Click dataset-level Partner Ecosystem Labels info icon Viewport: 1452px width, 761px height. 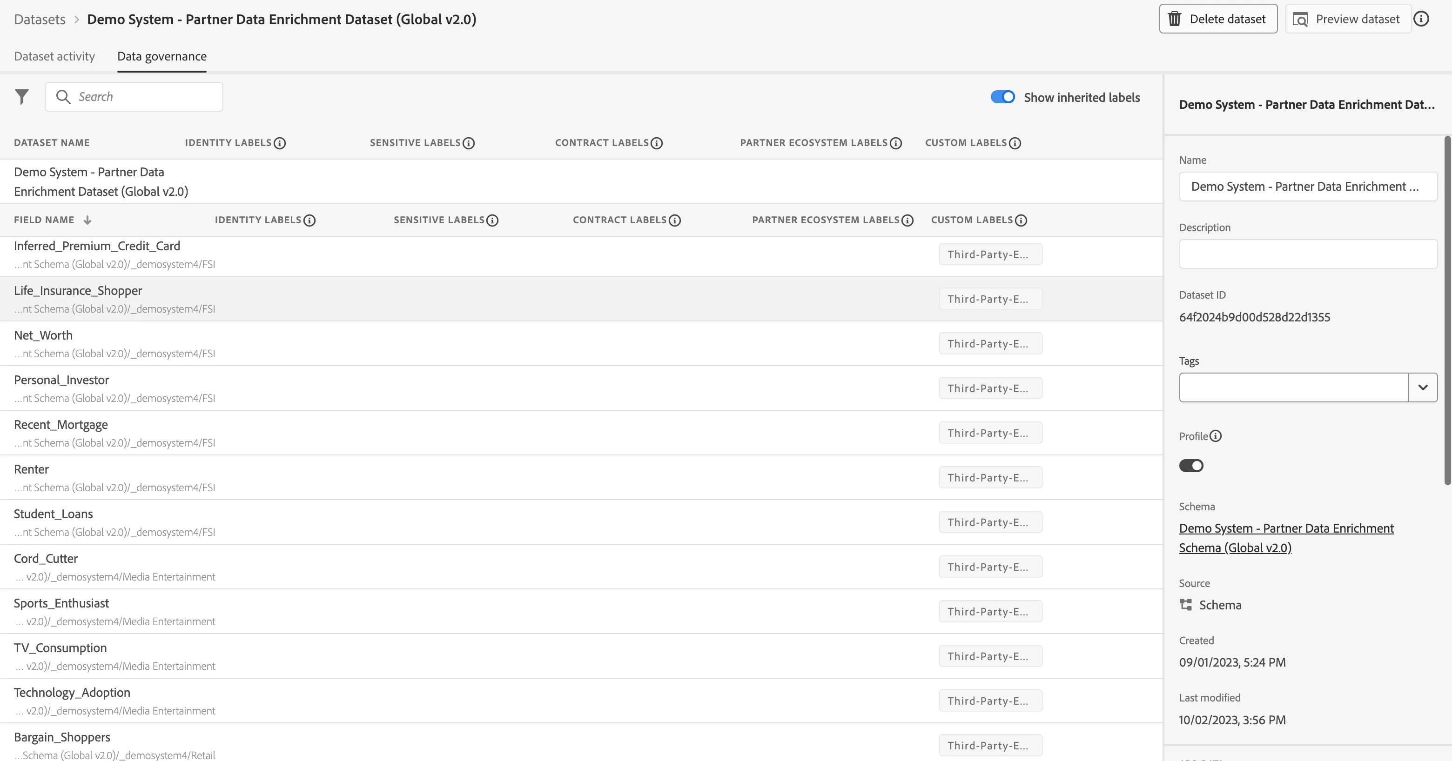[x=896, y=143]
